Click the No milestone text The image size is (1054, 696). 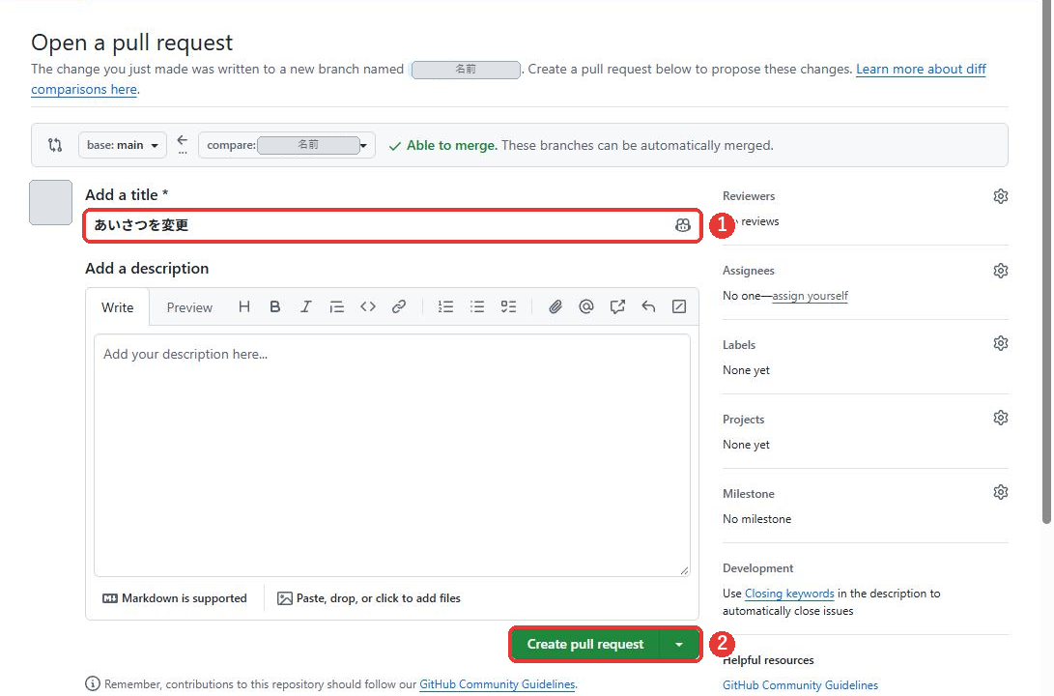coord(756,518)
